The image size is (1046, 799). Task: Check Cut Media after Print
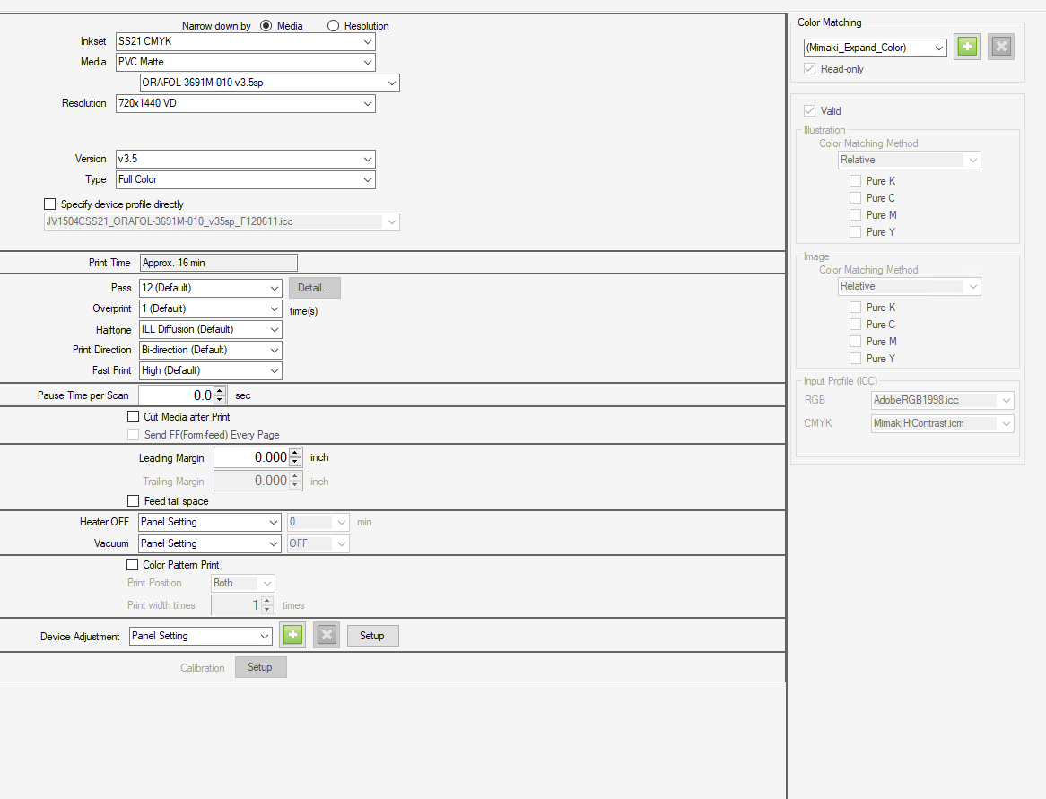point(134,416)
